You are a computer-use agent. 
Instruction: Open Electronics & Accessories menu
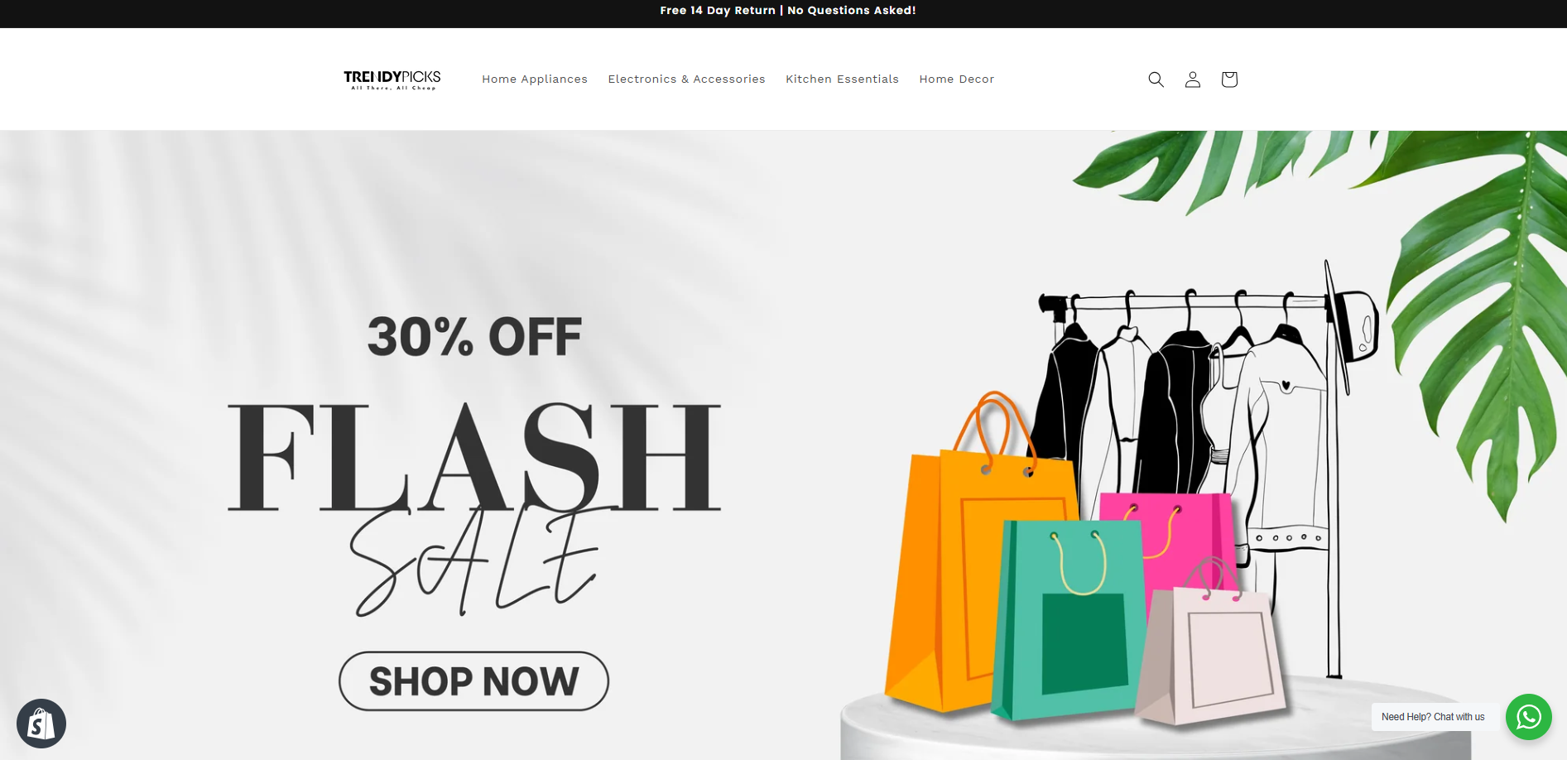coord(686,79)
